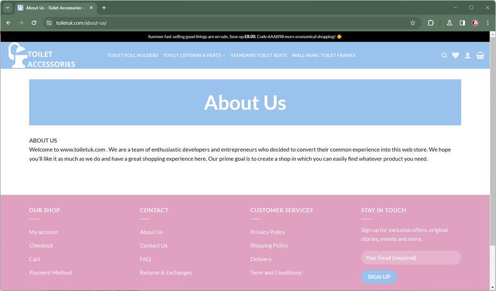The image size is (496, 291).
Task: Open the site search magnifier icon
Action: pos(444,55)
